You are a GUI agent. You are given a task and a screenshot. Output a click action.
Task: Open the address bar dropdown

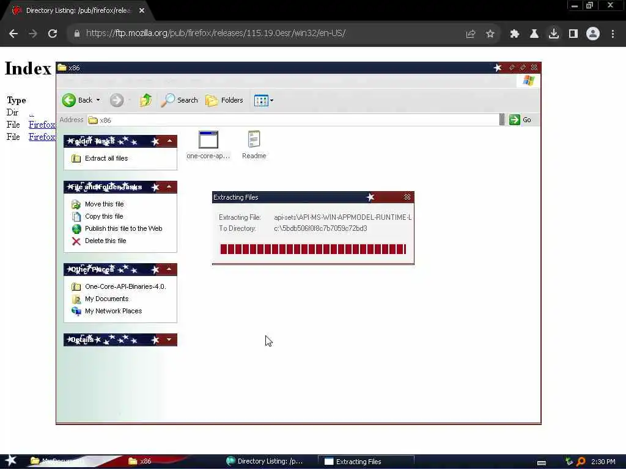(502, 120)
